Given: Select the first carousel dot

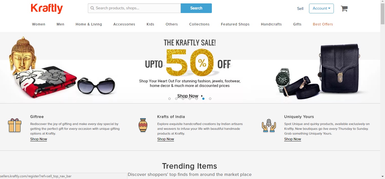Looking at the screenshot, I should pyautogui.click(x=169, y=99).
